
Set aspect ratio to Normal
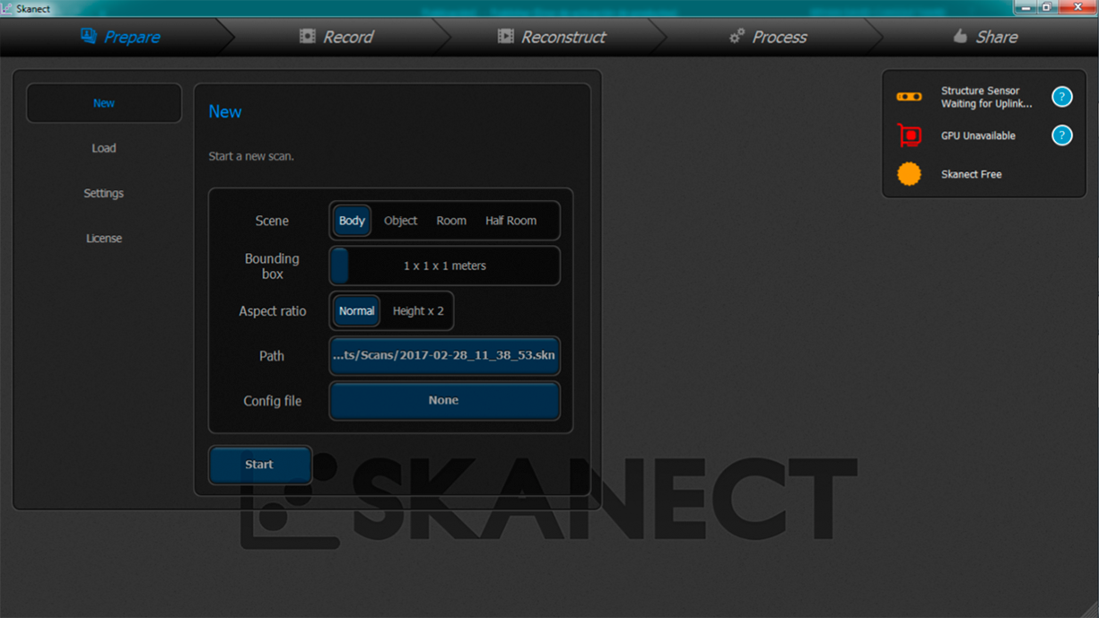coord(356,311)
